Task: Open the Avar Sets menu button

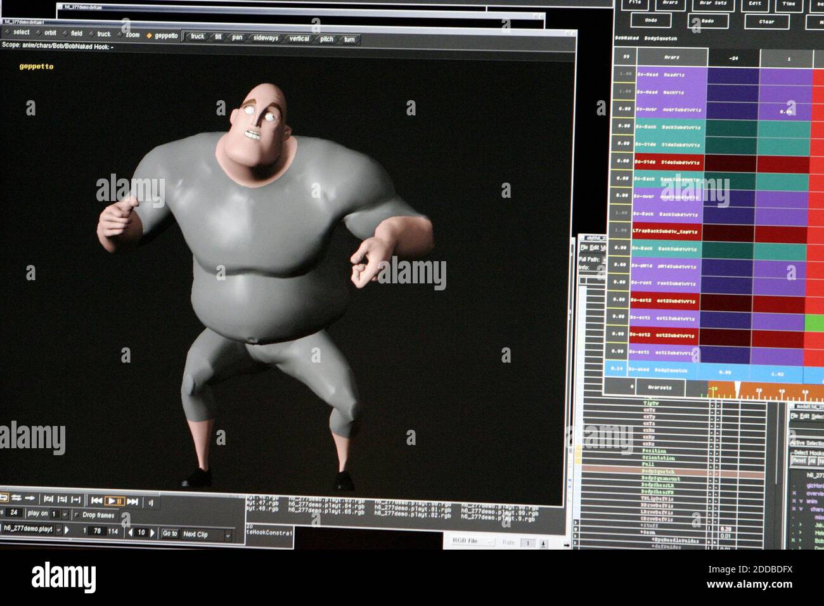Action: [713, 4]
